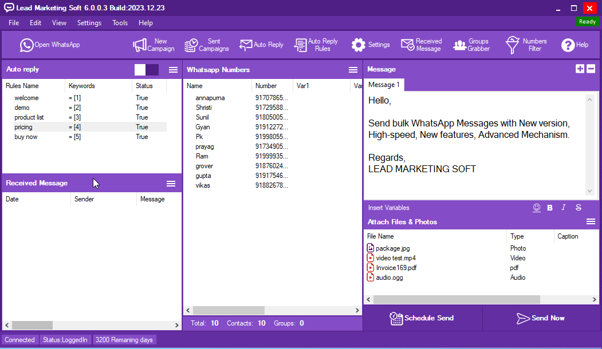This screenshot has width=602, height=349.
Task: Open the Tools menu
Action: 120,23
